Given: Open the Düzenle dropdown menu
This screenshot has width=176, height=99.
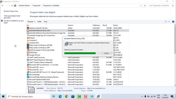Looking at the screenshot, I should 31,21.
